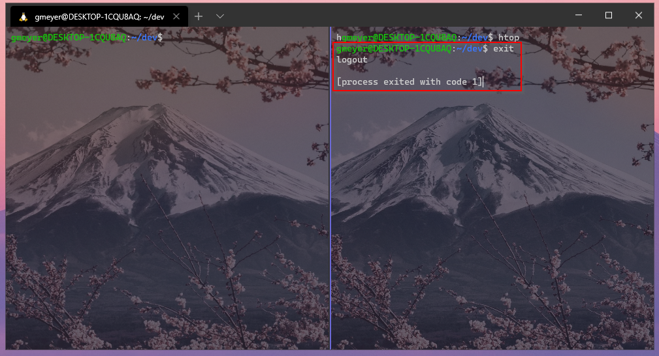The image size is (659, 356).
Task: Click '[process exited with code 1]' message
Action: pyautogui.click(x=410, y=82)
